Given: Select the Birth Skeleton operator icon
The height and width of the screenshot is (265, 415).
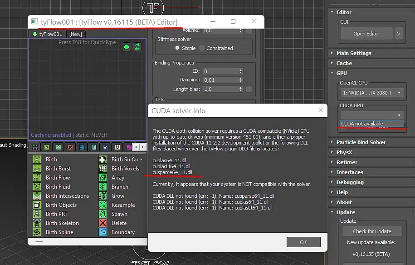Looking at the screenshot, I should (x=37, y=223).
